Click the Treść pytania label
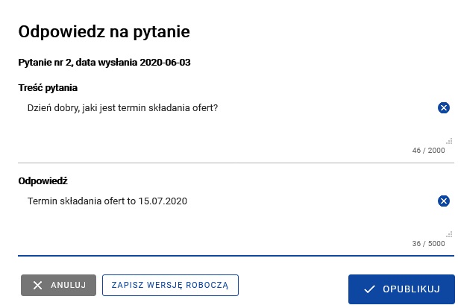The height and width of the screenshot is (308, 458). (x=48, y=88)
